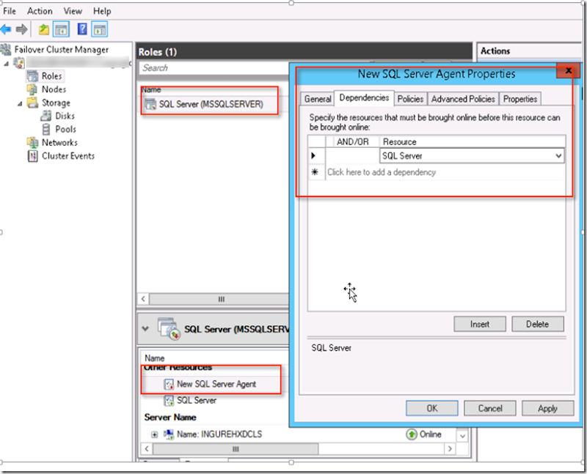Image resolution: width=587 pixels, height=474 pixels.
Task: Click the SQL Server role icon in details pane
Action: point(169,329)
